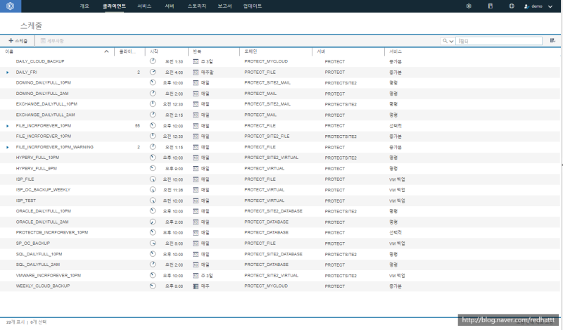Click the clock icon for WEEKLY_CLOUD_BACKUP

pos(153,286)
